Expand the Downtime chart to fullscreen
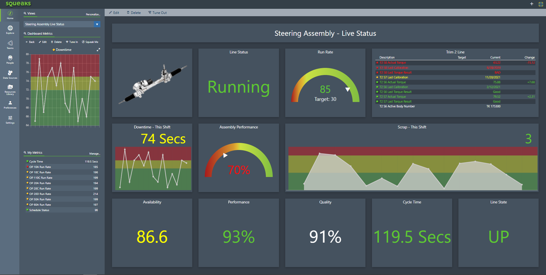This screenshot has height=275, width=546. [98, 49]
